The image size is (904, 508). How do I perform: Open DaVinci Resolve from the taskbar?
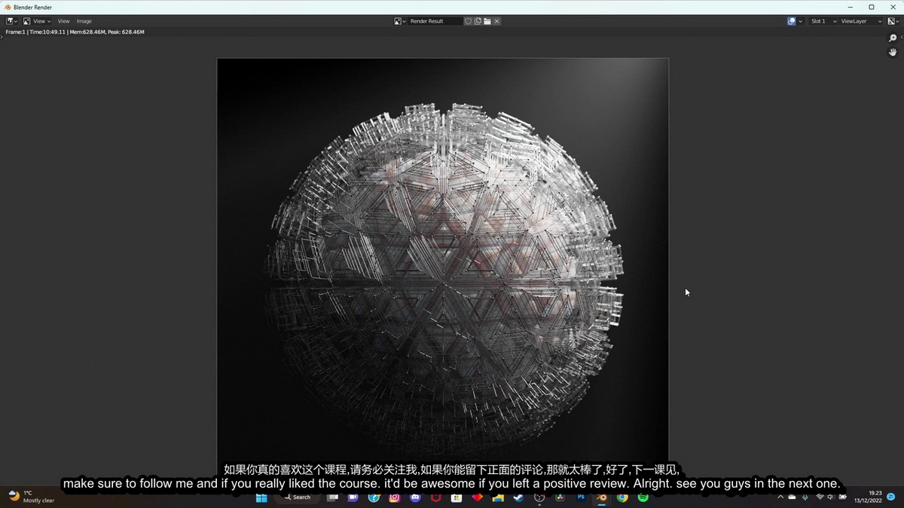click(x=560, y=497)
